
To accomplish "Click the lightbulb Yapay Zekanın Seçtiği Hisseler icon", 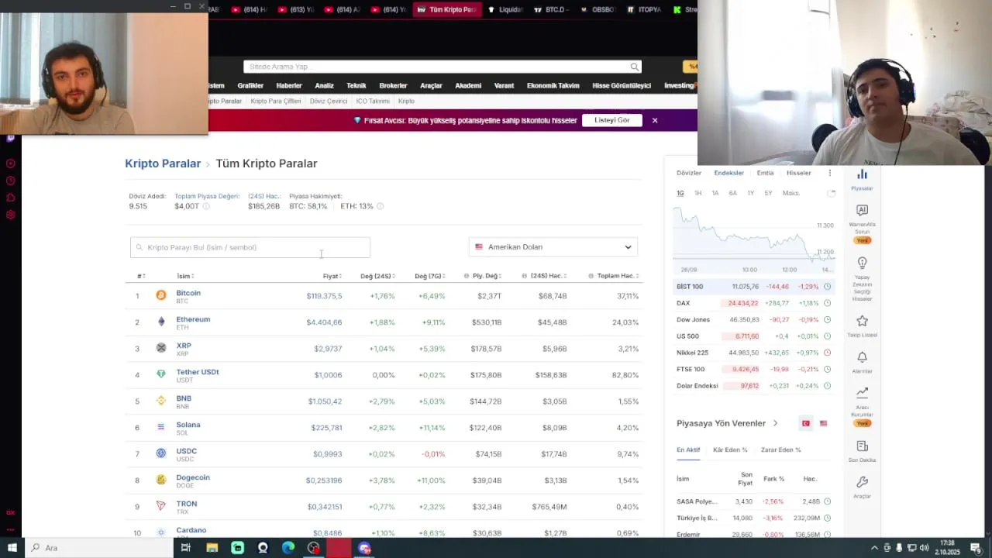I will [862, 263].
